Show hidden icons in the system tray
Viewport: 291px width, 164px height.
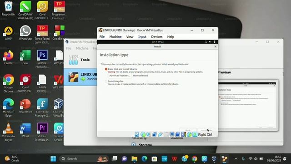[236, 159]
